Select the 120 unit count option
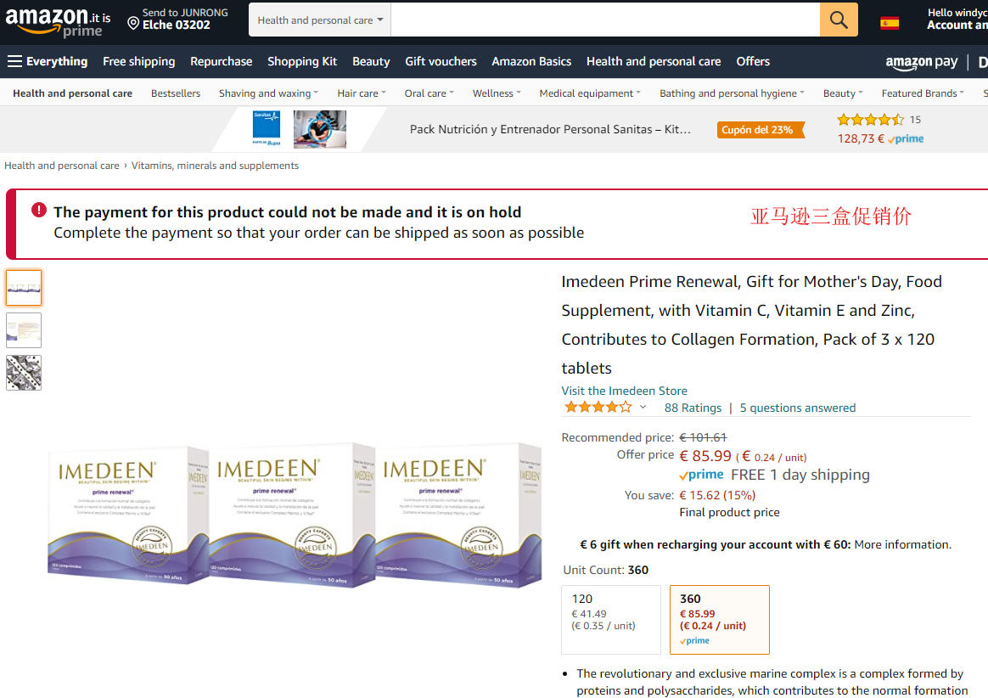The image size is (988, 698). click(610, 619)
